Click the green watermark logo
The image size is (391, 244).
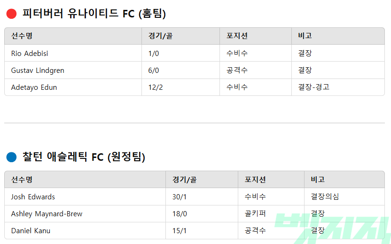point(332,229)
